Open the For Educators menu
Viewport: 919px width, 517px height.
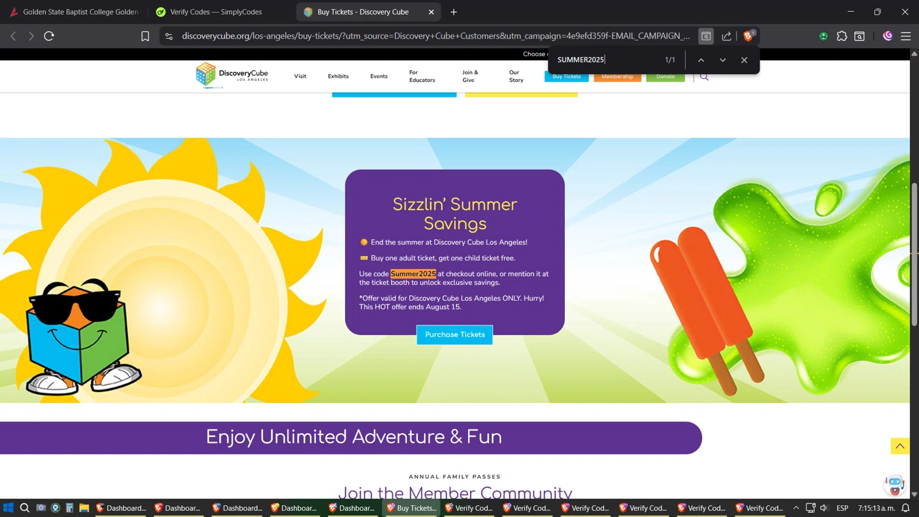point(422,77)
